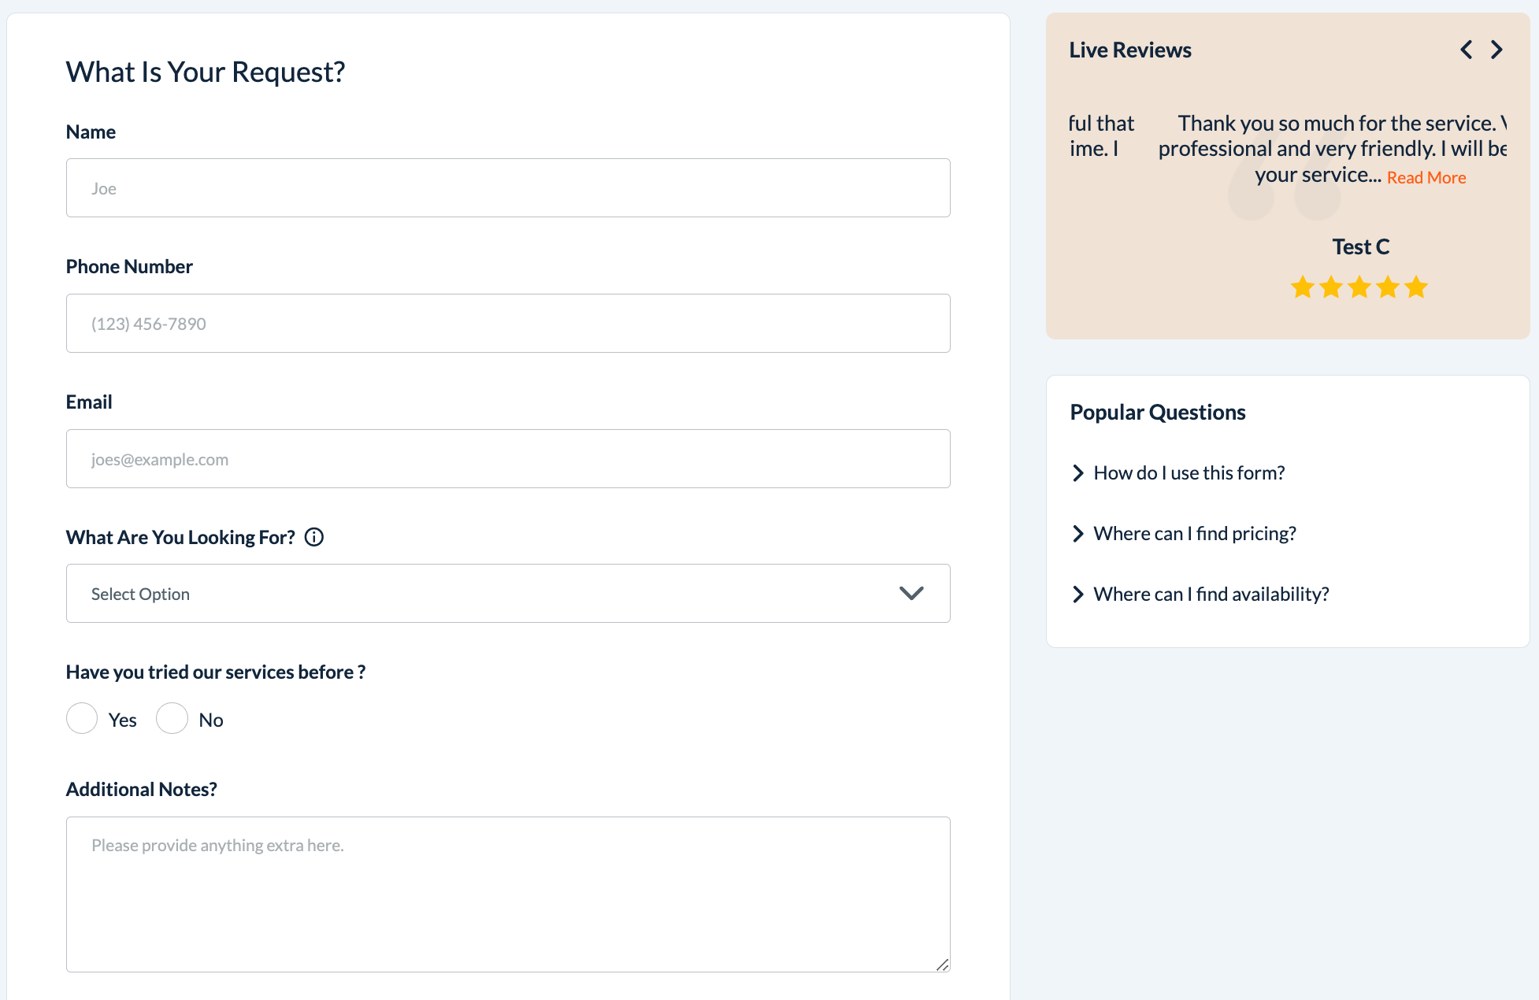
Task: Select the No radio button
Action: click(172, 719)
